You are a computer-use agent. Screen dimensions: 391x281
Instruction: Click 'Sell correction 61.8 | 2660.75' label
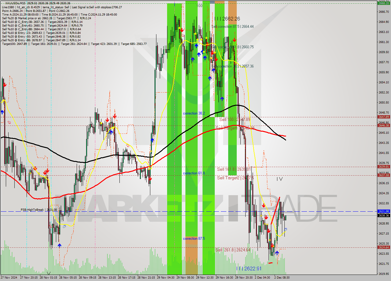coord(232,47)
